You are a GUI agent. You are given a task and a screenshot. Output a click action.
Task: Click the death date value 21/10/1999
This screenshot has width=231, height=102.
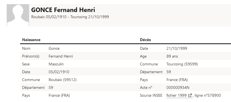tap(177, 49)
